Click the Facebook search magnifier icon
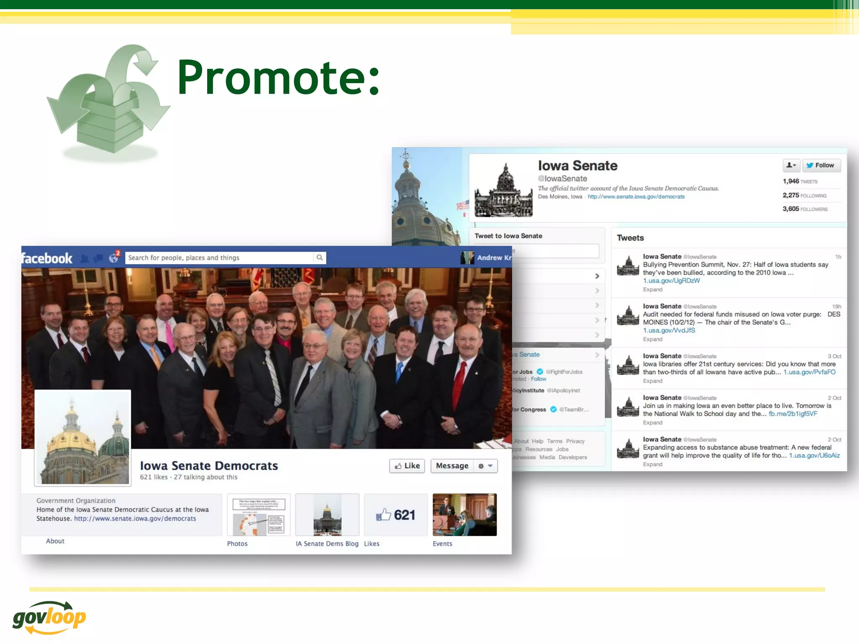 tap(320, 257)
